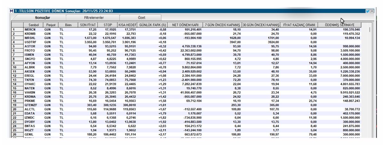This screenshot has height=145, width=384.
Task: Click GENIL price earnings ratio 79,48
Action: coord(313,134)
